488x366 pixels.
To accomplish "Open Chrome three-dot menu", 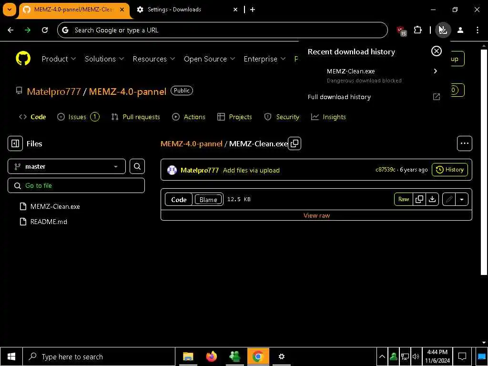I will click(x=477, y=30).
